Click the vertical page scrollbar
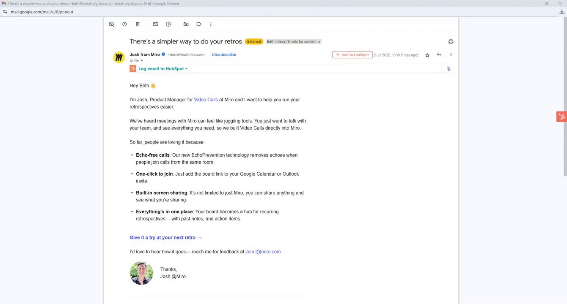Image resolution: width=567 pixels, height=304 pixels. 565,97
